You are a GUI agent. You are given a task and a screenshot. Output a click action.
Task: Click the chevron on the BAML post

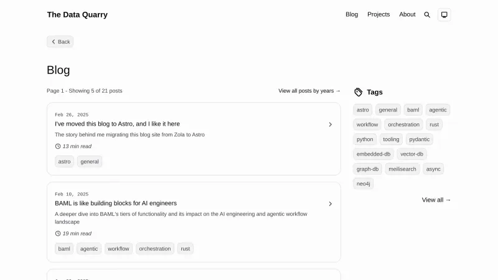coord(330,203)
